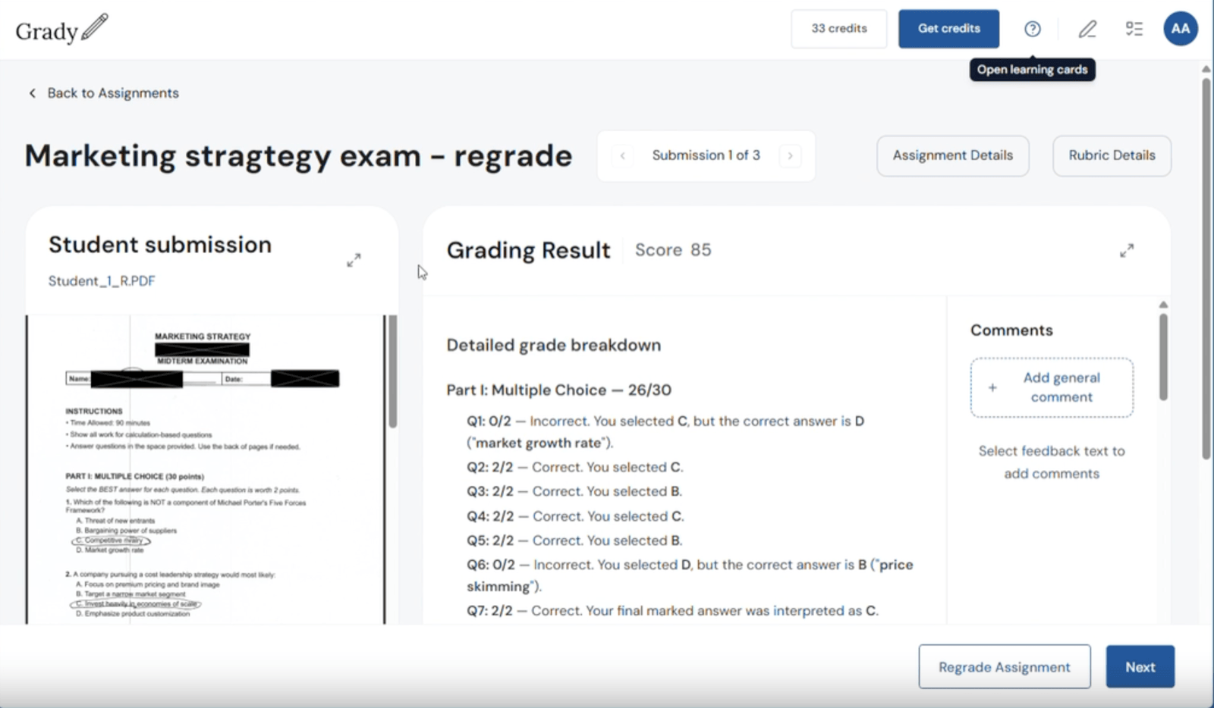Expand the Grading Result panel
The width and height of the screenshot is (1214, 708).
point(1127,250)
